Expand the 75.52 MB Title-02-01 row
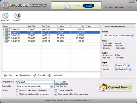This screenshot has width=137, height=103. [4, 38]
